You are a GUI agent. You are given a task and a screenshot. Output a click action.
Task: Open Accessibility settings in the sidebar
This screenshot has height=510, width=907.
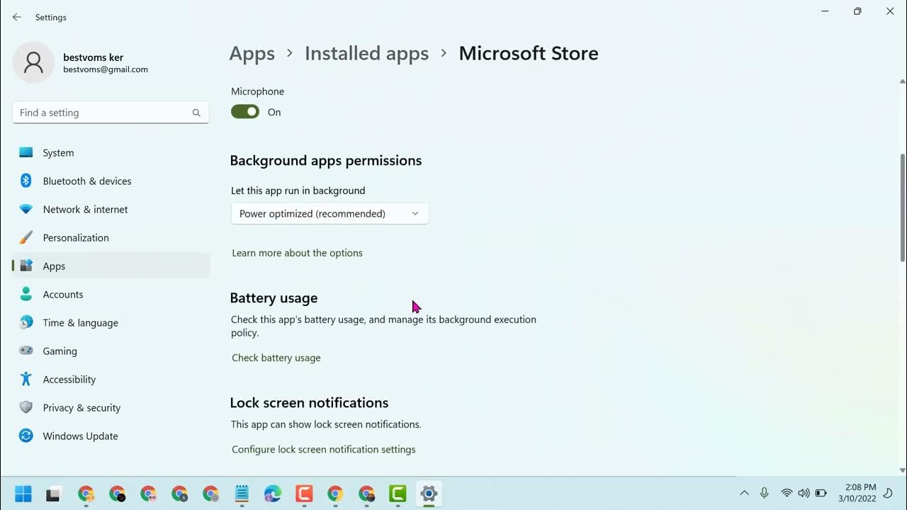(x=111, y=380)
